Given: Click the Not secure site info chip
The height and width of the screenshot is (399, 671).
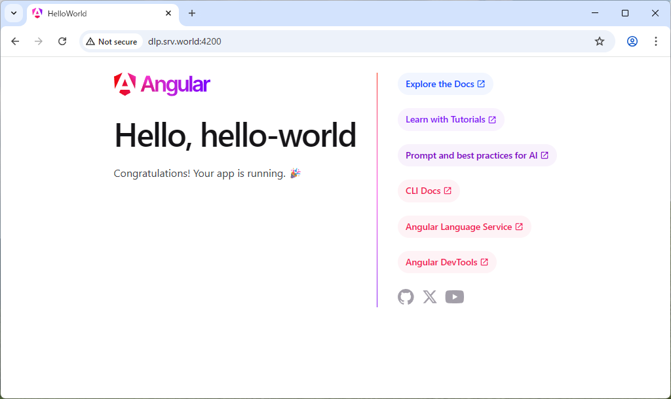Looking at the screenshot, I should tap(111, 41).
